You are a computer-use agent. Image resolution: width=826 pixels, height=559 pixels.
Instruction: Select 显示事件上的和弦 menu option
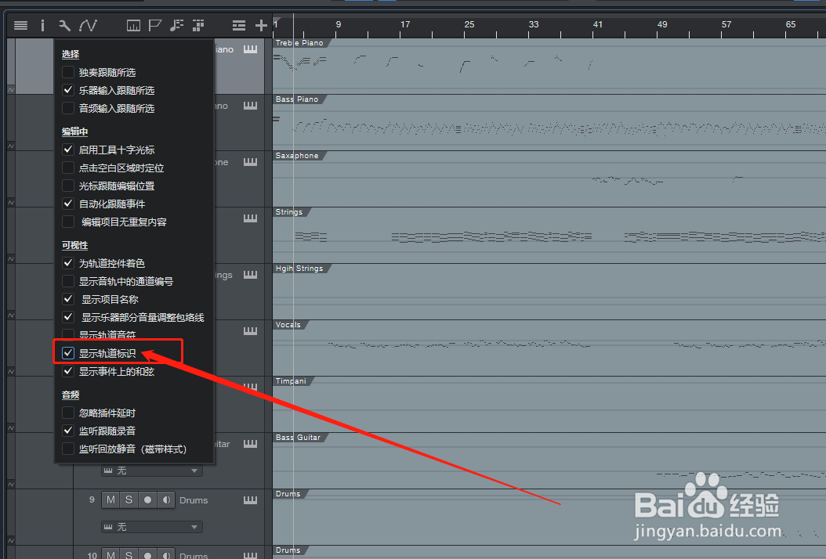click(x=117, y=371)
